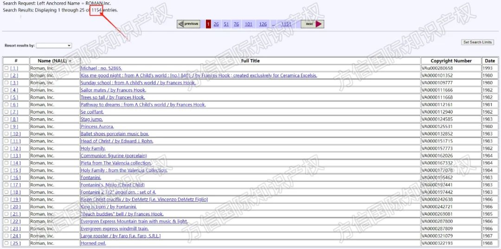Viewport: 501px width, 249px height.
Task: Open the 'Sunday school' title link
Action: (138, 83)
